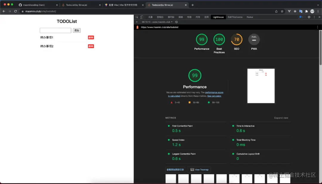Open the tab search chevron in the tab strip
The image size is (322, 184).
[318, 5]
